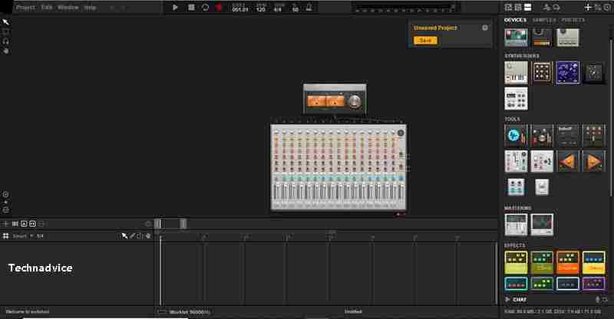Image resolution: width=614 pixels, height=319 pixels.
Task: Open the users collaboration icon
Action: click(x=546, y=8)
